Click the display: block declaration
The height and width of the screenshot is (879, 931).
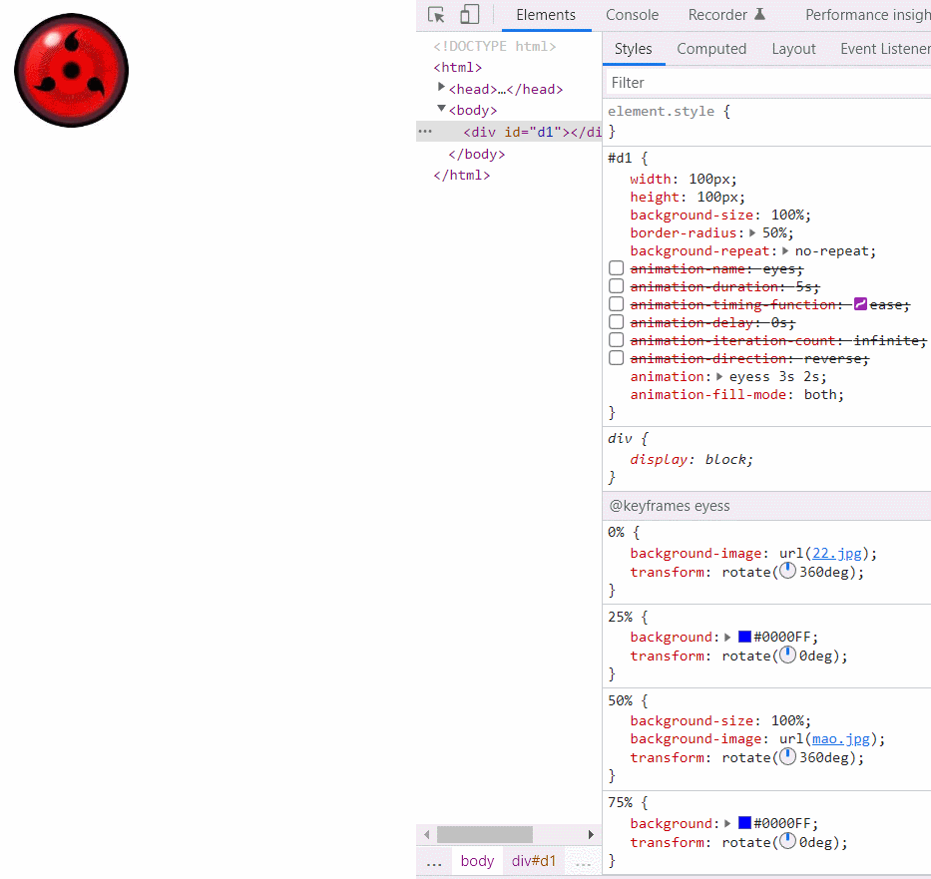(x=692, y=459)
